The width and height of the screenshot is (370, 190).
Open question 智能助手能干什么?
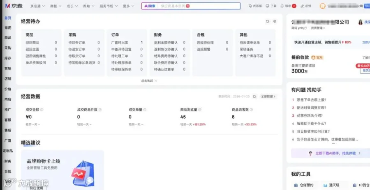point(312,123)
